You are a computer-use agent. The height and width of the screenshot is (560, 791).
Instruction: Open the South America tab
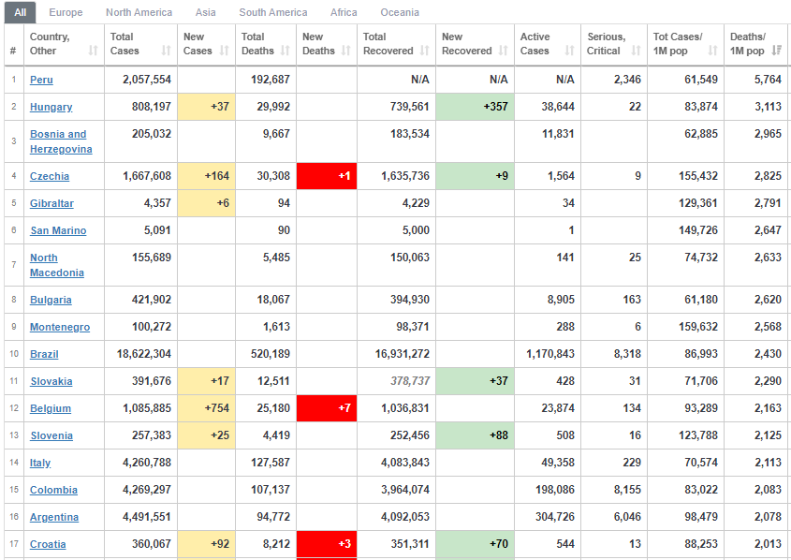click(x=273, y=12)
